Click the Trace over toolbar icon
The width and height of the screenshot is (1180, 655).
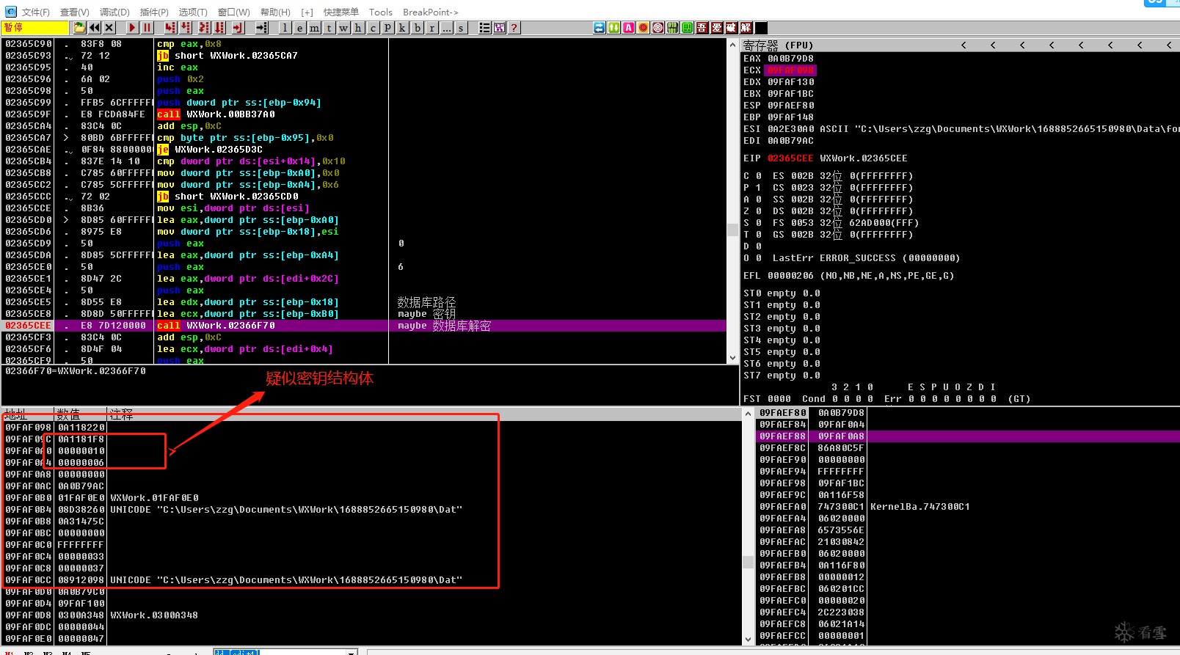pos(219,28)
